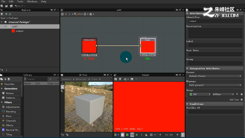
Task: Open the Edit menu
Action: (x=11, y=2)
